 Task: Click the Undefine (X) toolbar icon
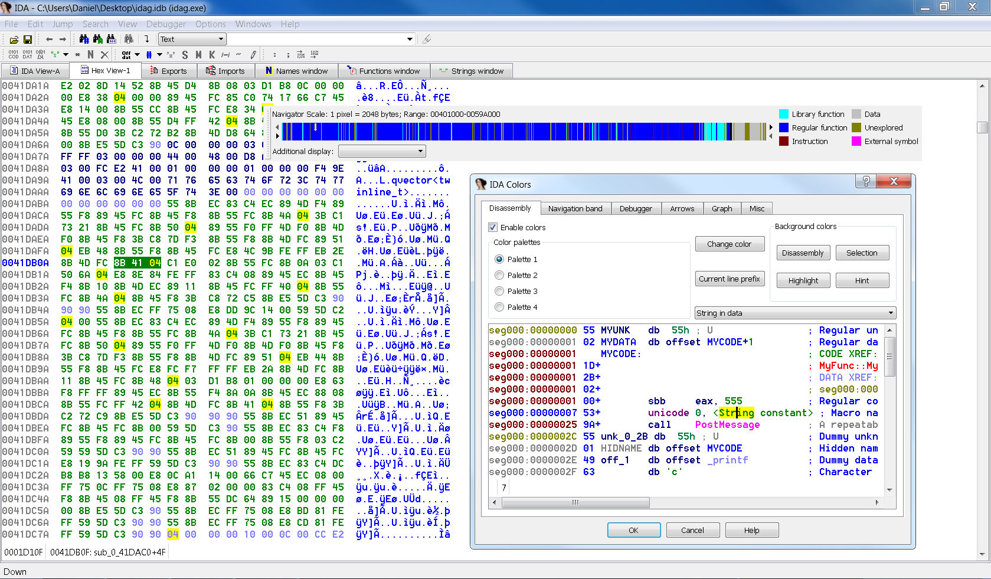(104, 54)
